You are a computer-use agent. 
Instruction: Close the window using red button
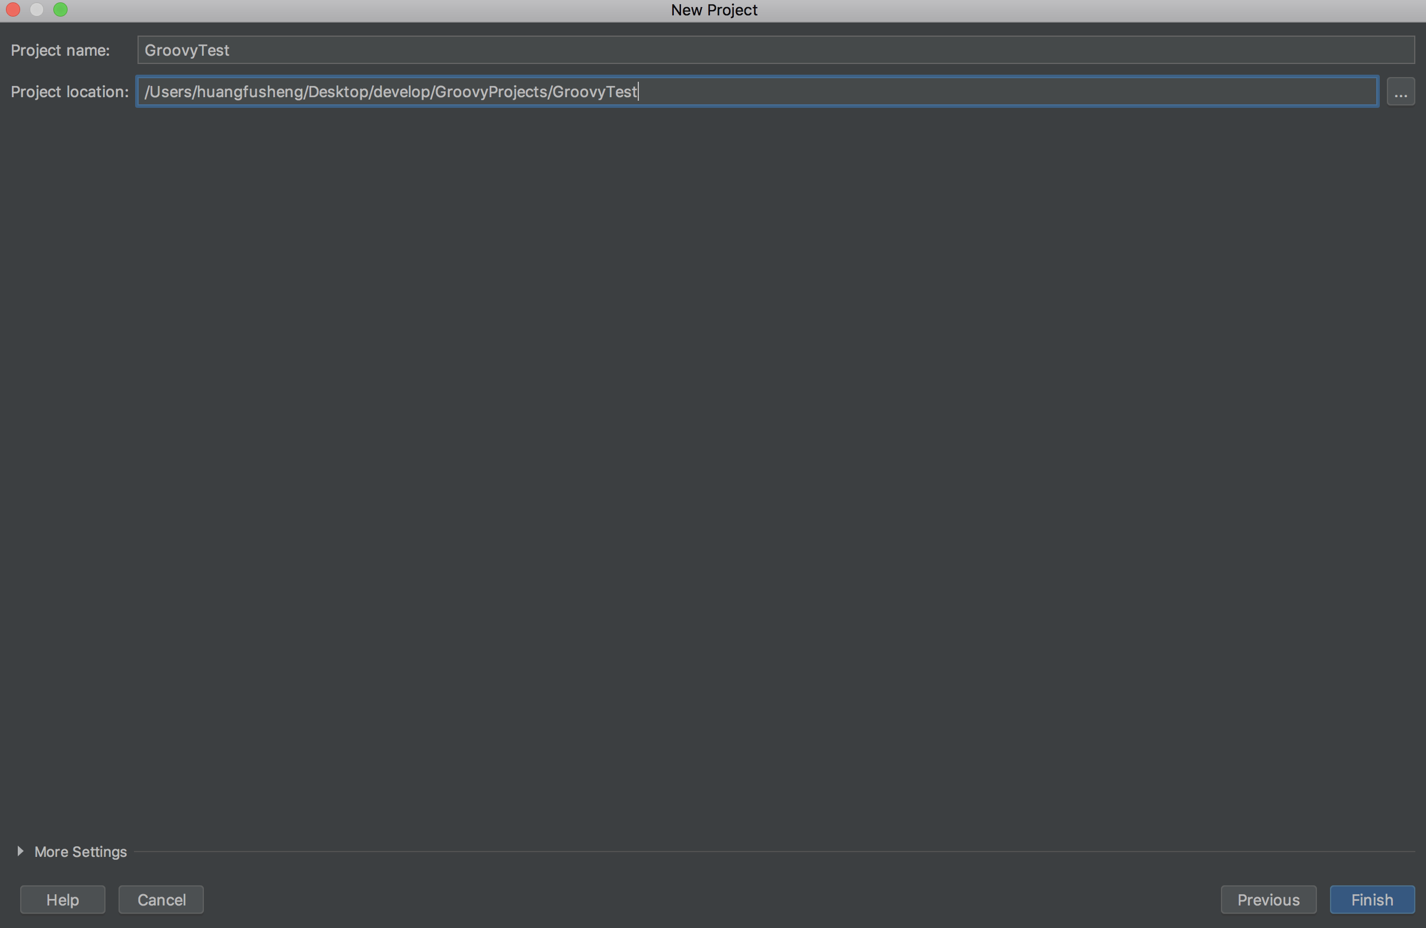click(x=13, y=9)
